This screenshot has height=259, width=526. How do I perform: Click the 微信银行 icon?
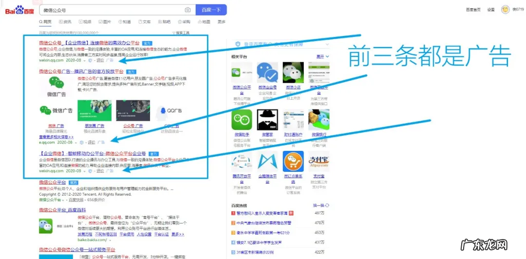pyautogui.click(x=319, y=120)
